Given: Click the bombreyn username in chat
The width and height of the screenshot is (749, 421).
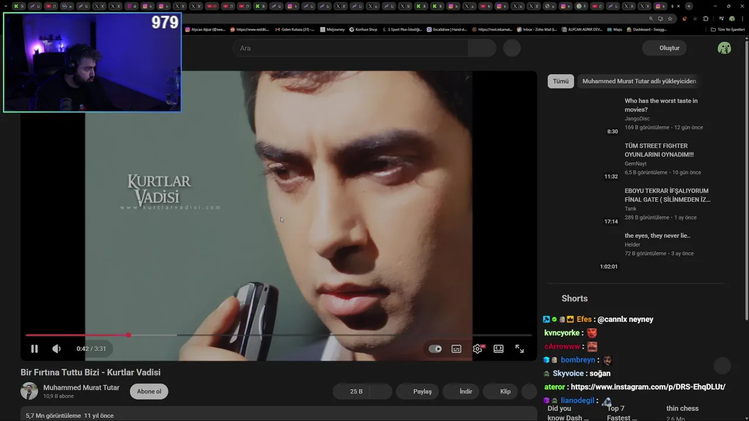Looking at the screenshot, I should coord(578,360).
